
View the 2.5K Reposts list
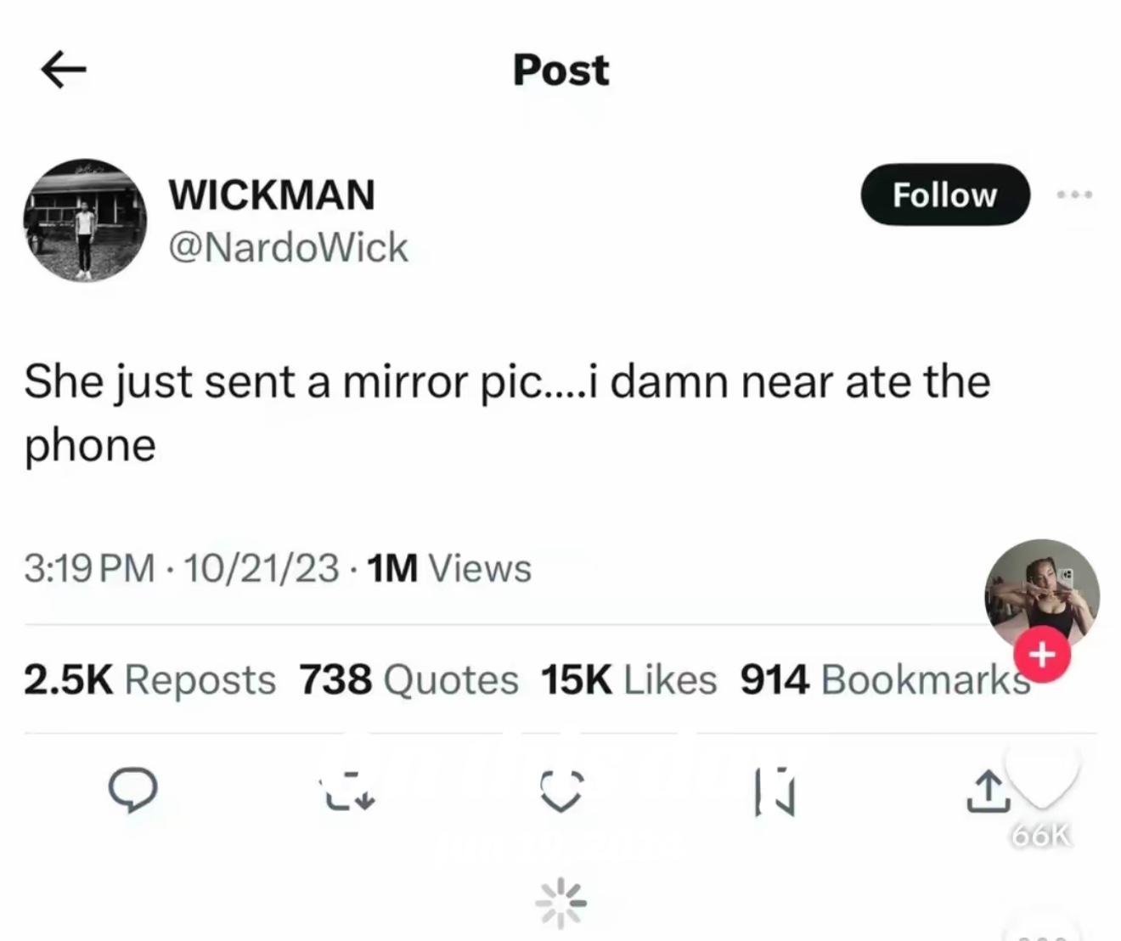pos(149,679)
